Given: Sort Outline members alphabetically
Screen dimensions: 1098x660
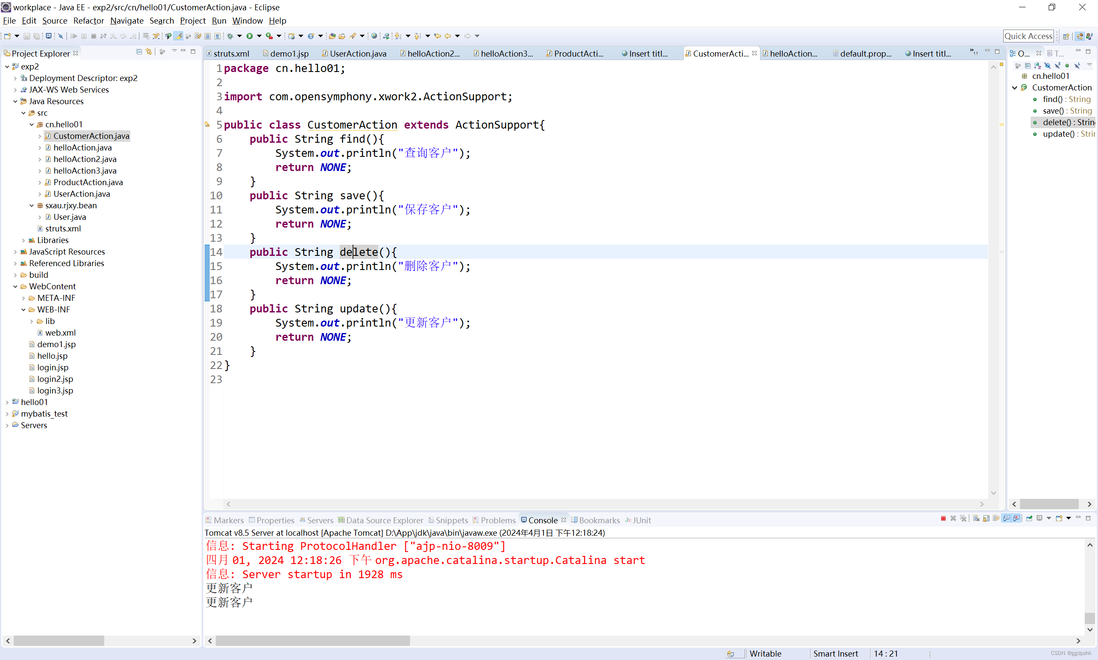Looking at the screenshot, I should pos(1038,66).
